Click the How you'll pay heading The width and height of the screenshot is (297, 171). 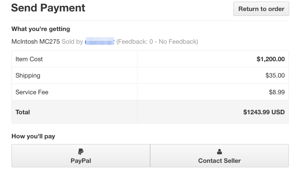coord(33,136)
